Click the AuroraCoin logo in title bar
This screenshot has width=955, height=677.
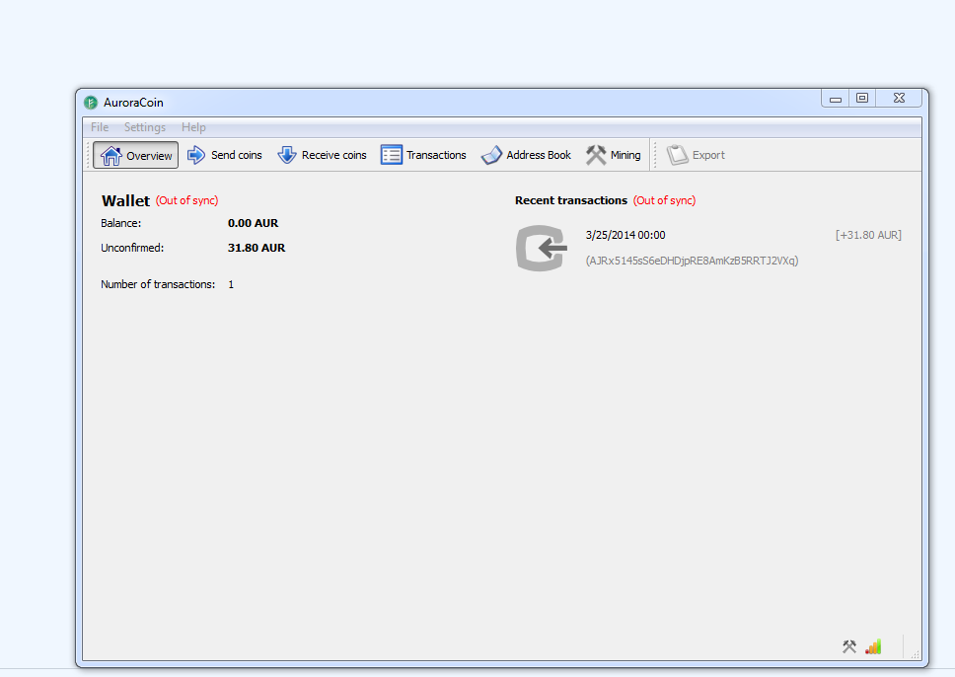[x=91, y=103]
